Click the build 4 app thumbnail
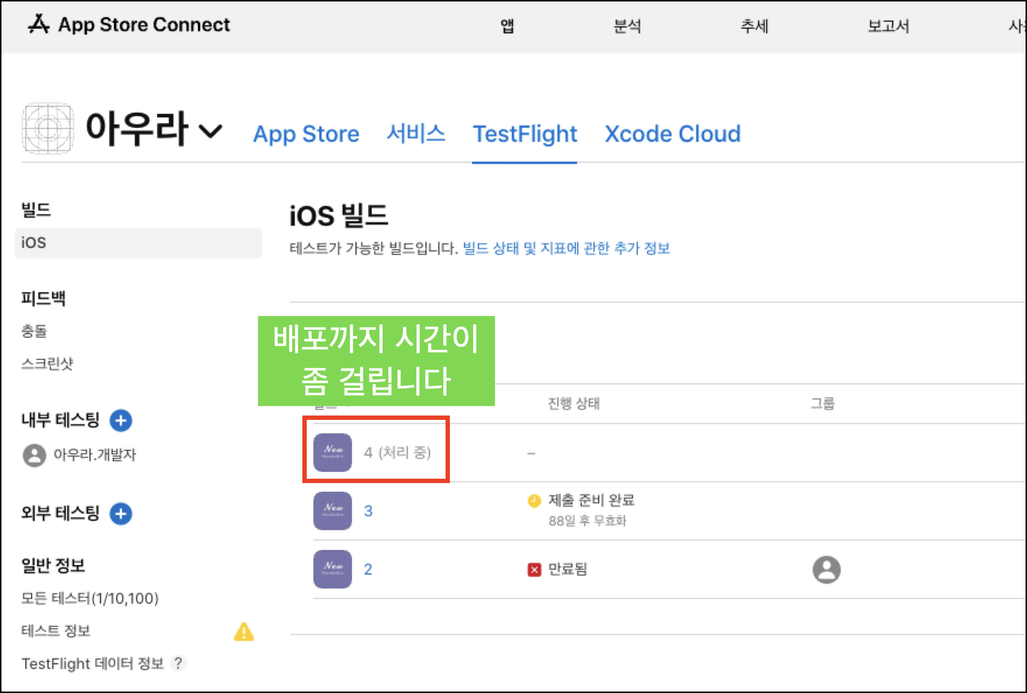Viewport: 1027px width, 693px height. pos(332,452)
